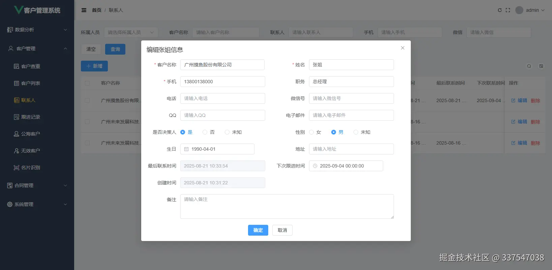
Task: Open 名片识别 in sidebar
Action: [37, 168]
